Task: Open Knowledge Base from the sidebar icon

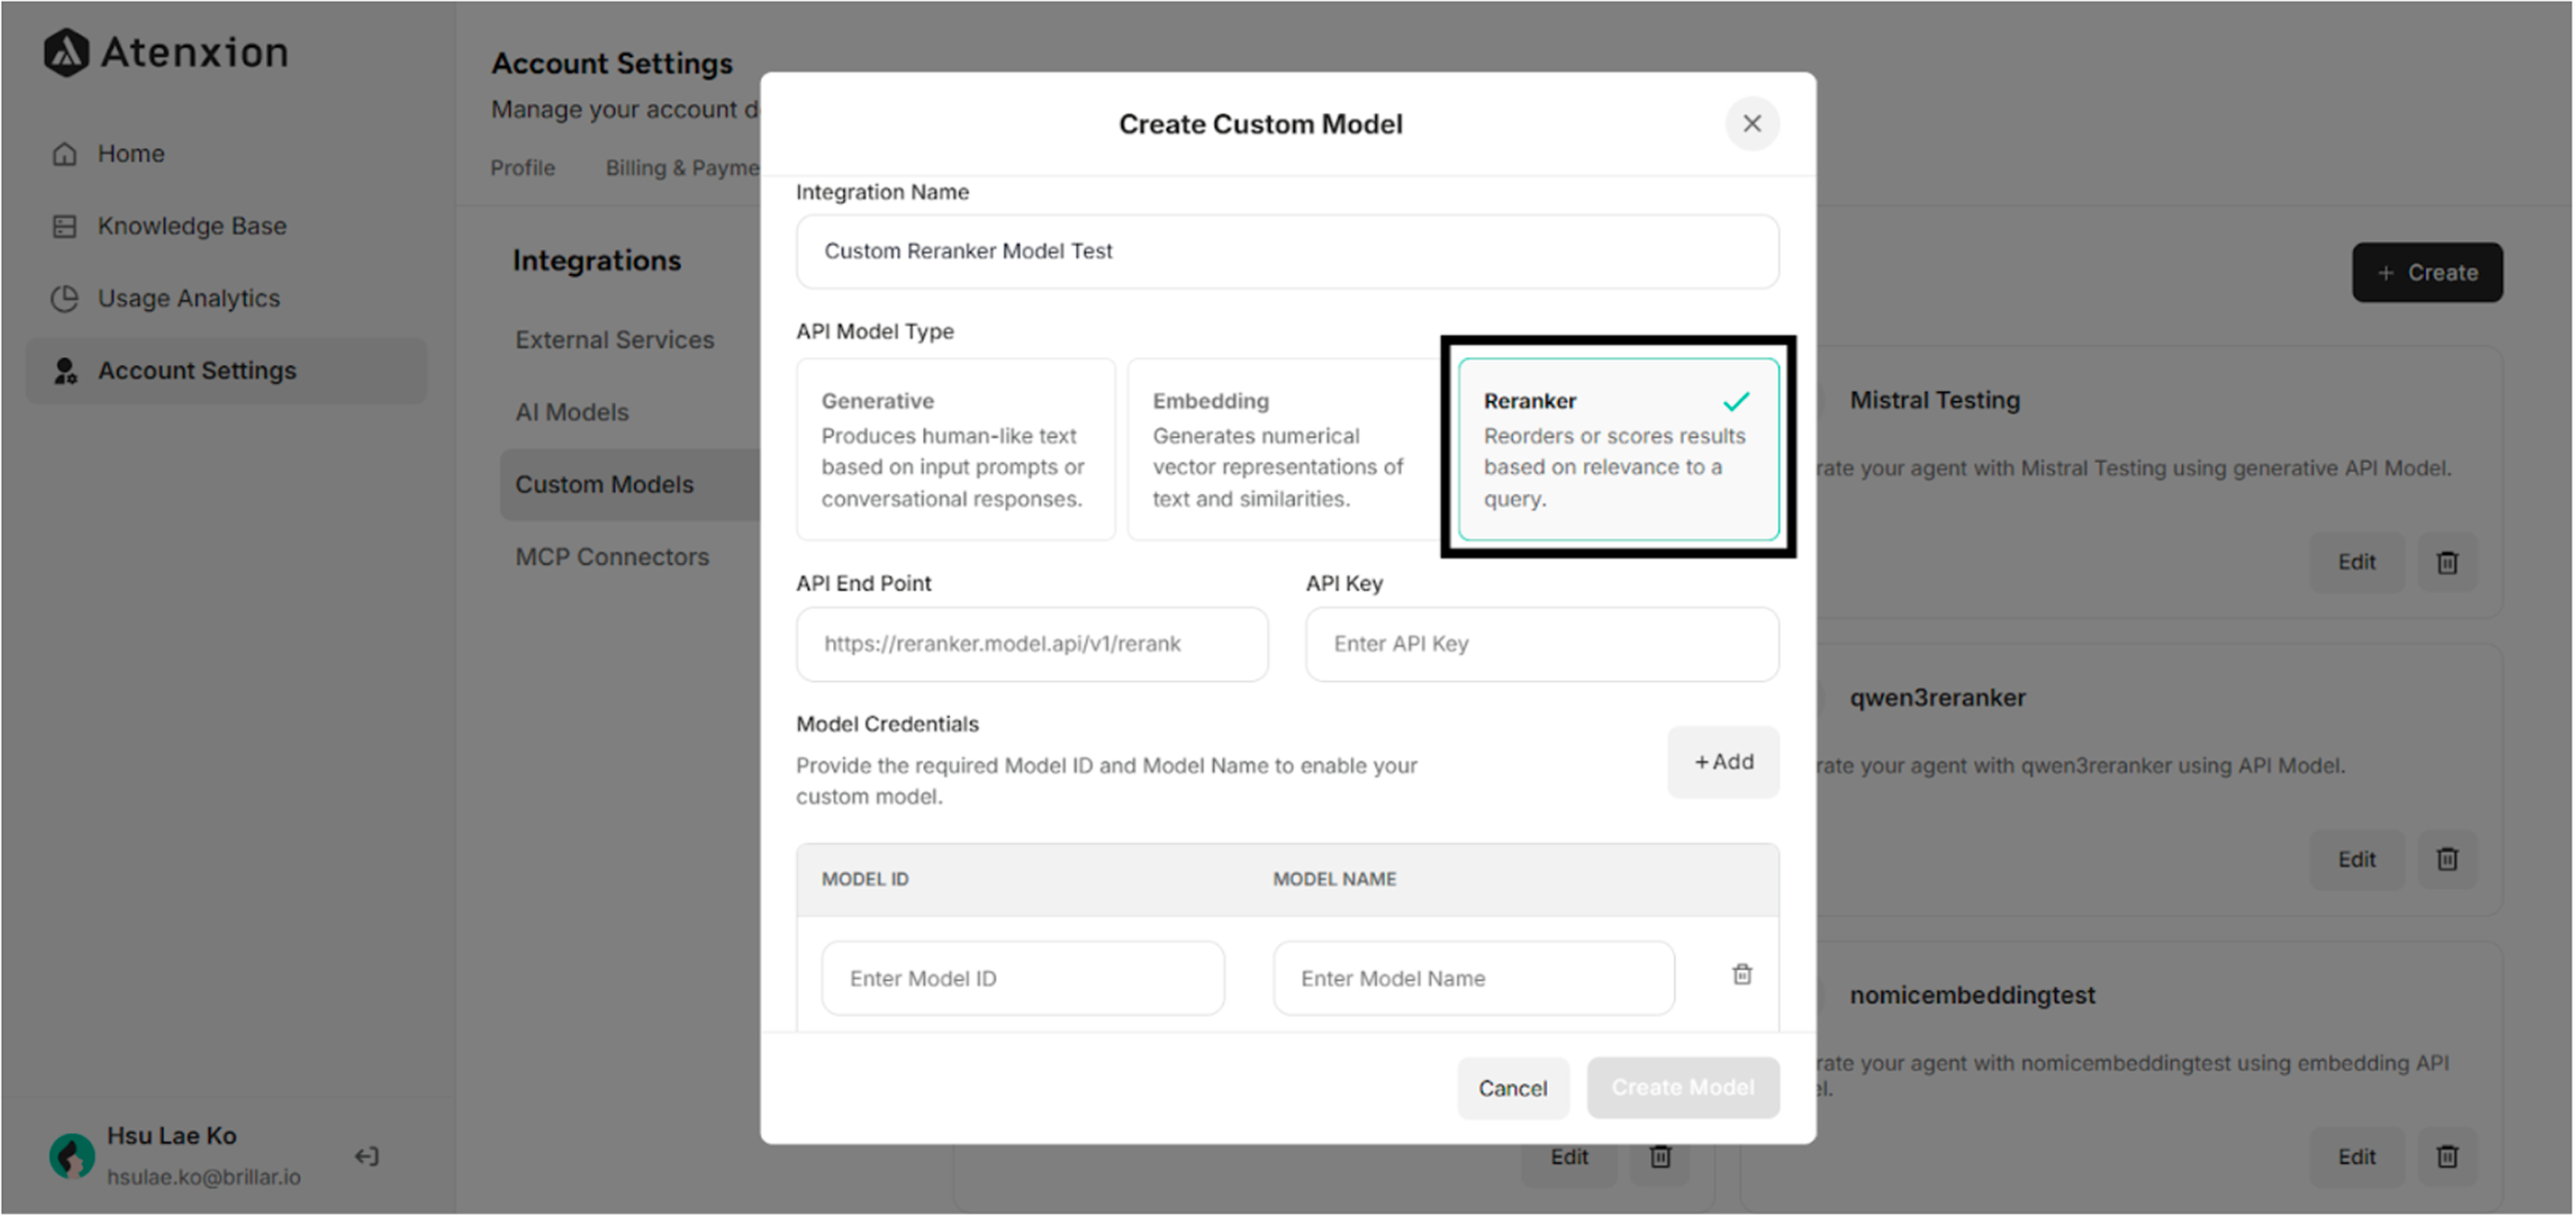Action: pos(64,225)
